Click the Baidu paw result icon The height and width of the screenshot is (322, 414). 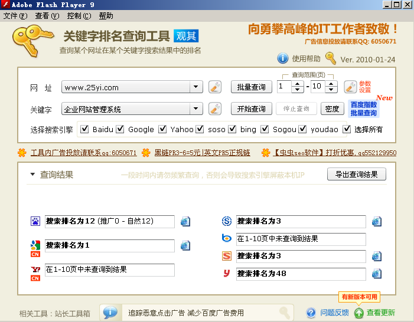pyautogui.click(x=35, y=221)
